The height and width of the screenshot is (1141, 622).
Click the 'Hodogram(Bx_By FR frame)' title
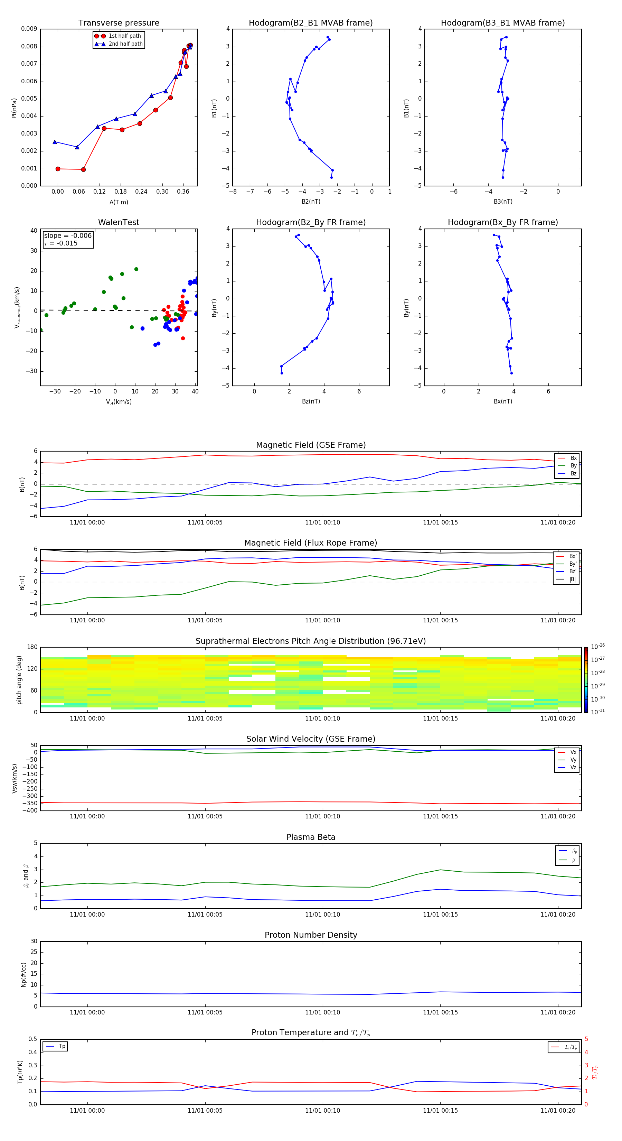tap(503, 222)
